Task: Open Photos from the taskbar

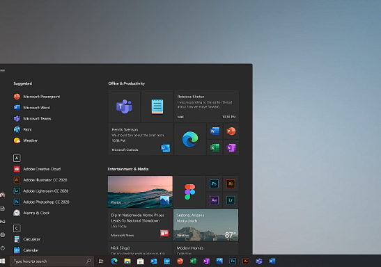Action: tap(219, 261)
